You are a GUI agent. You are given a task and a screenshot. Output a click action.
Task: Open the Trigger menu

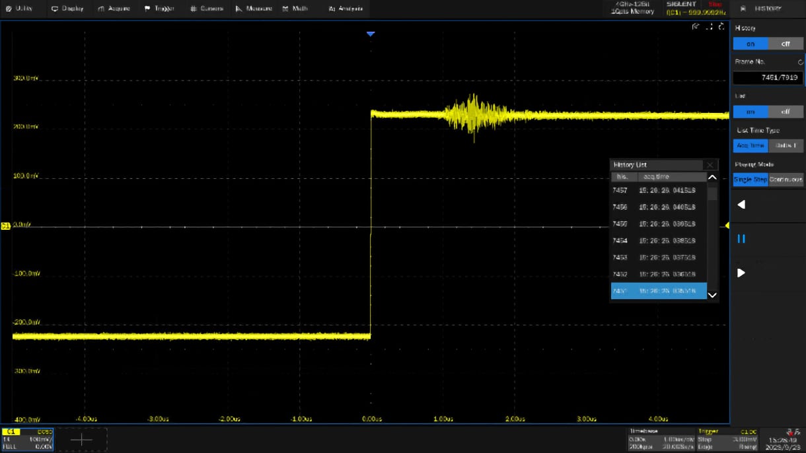159,9
